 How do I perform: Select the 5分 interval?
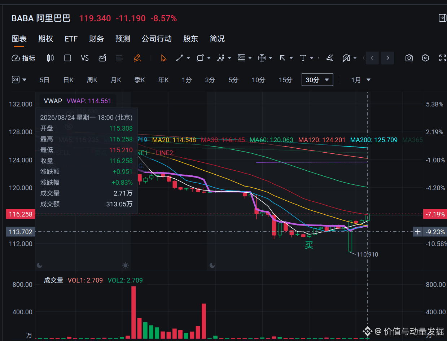pyautogui.click(x=233, y=80)
